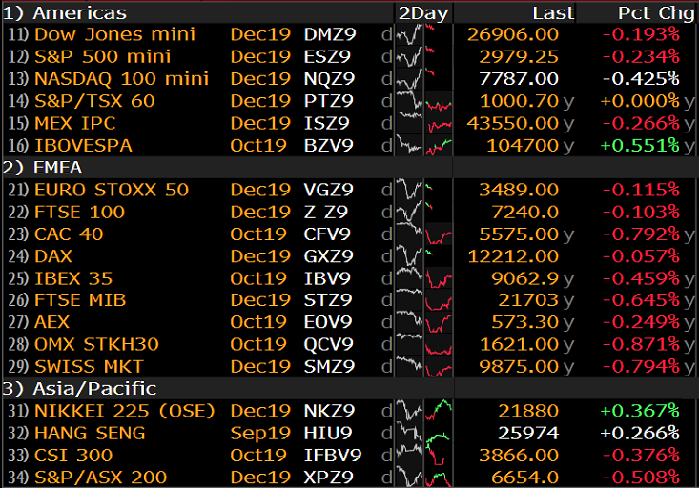Click the 2Day column header

click(423, 12)
